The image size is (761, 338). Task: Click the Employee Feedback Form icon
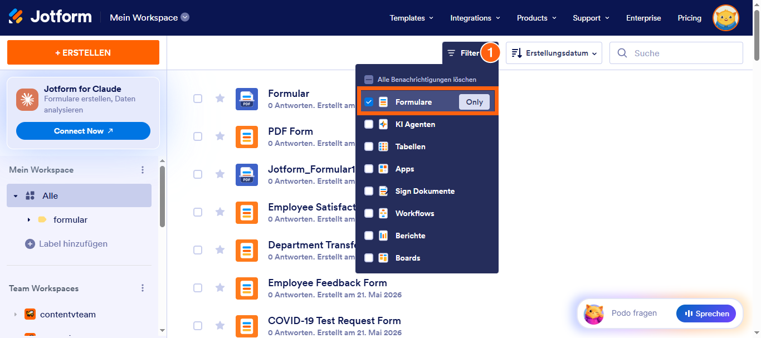(x=247, y=288)
